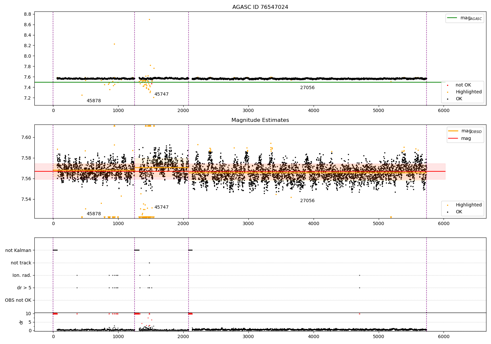Click the 8.2 y-axis tick label

(27, 46)
